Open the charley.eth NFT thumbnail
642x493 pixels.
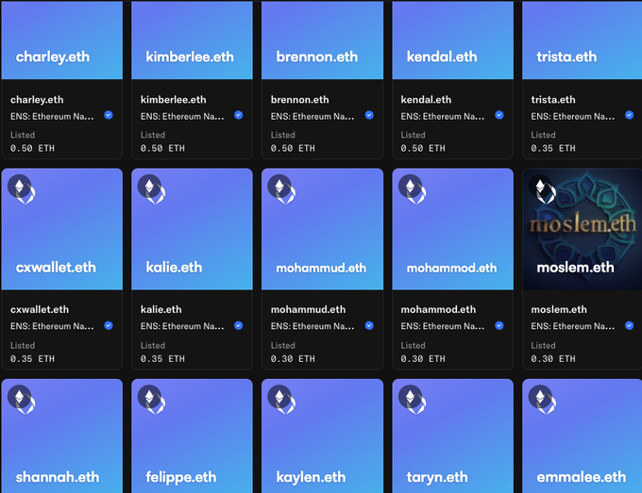pyautogui.click(x=62, y=40)
